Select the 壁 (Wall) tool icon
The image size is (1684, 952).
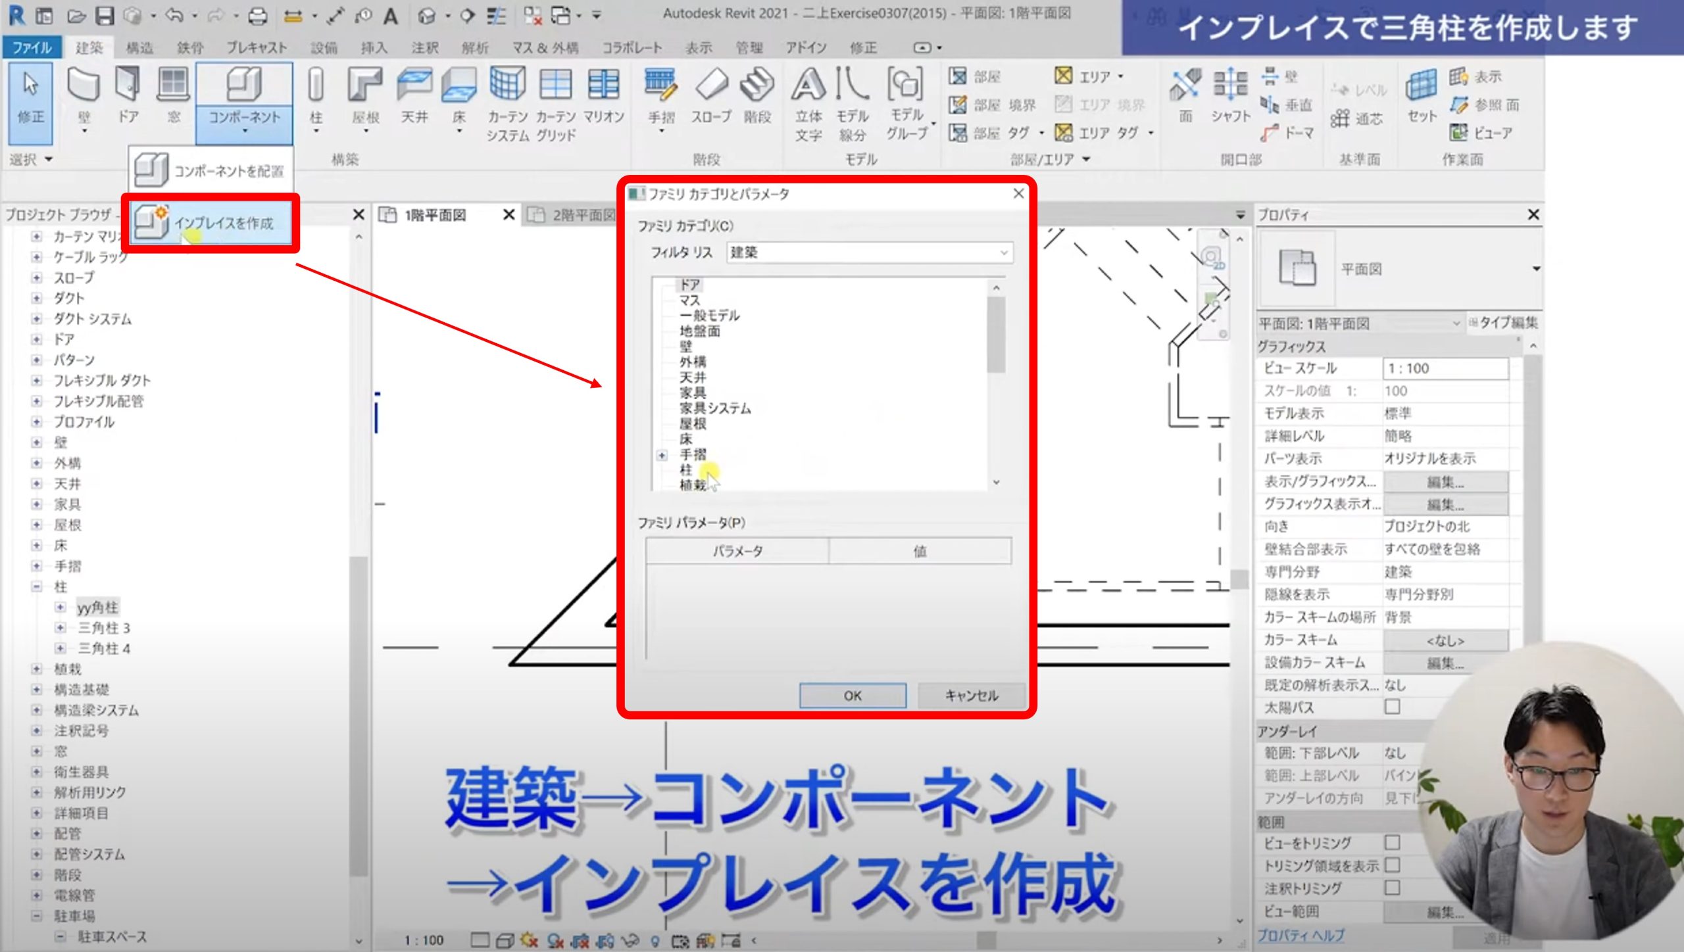coord(84,85)
